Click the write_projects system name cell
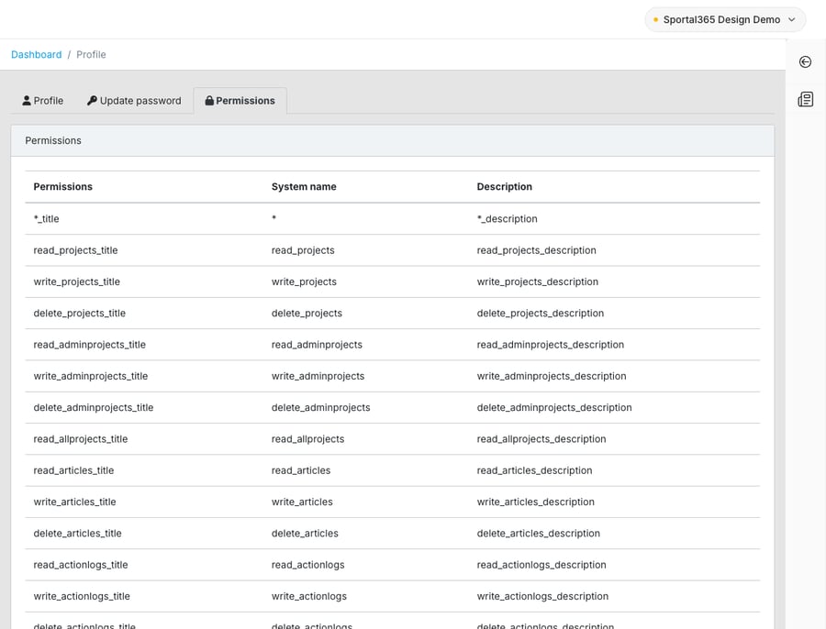This screenshot has height=629, width=826. (x=365, y=282)
